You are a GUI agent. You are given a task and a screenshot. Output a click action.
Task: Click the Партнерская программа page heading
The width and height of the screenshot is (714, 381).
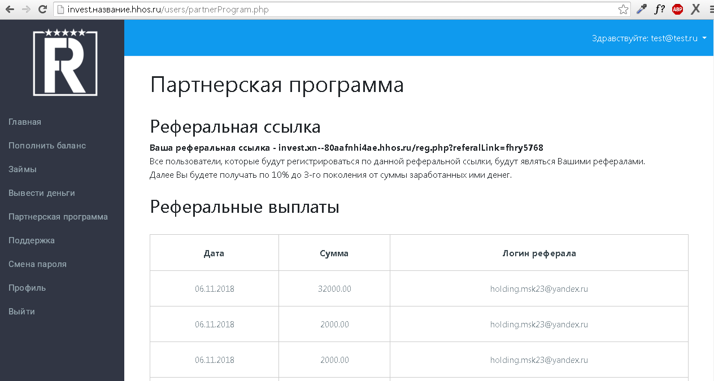(x=277, y=85)
